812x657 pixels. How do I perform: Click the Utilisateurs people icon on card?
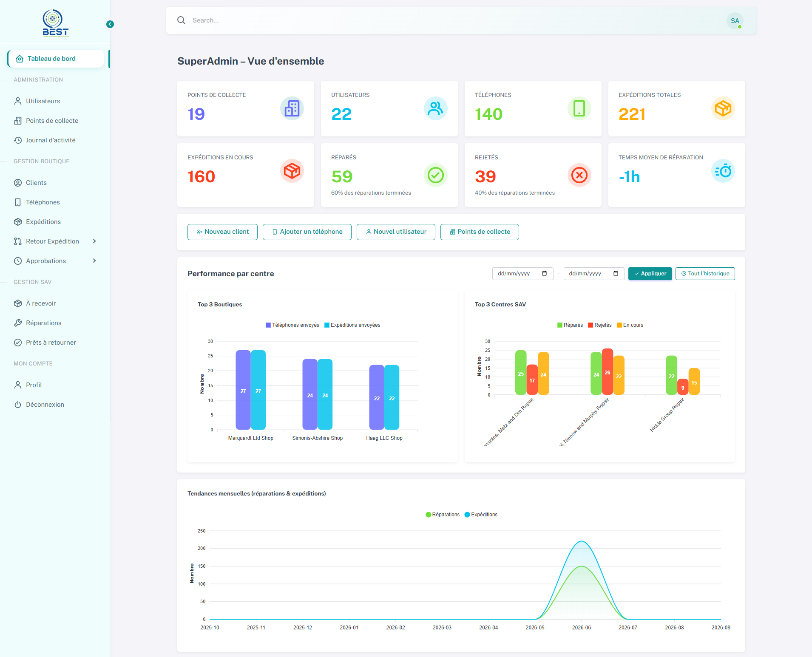436,108
